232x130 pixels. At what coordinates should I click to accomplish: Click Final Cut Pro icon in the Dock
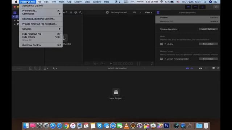146,126
